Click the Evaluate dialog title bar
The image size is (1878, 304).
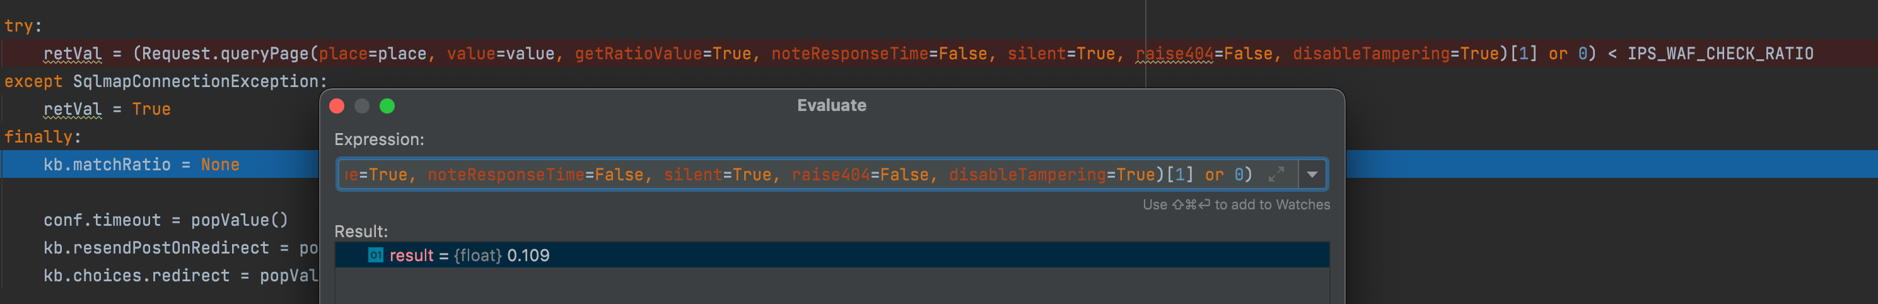tap(831, 106)
